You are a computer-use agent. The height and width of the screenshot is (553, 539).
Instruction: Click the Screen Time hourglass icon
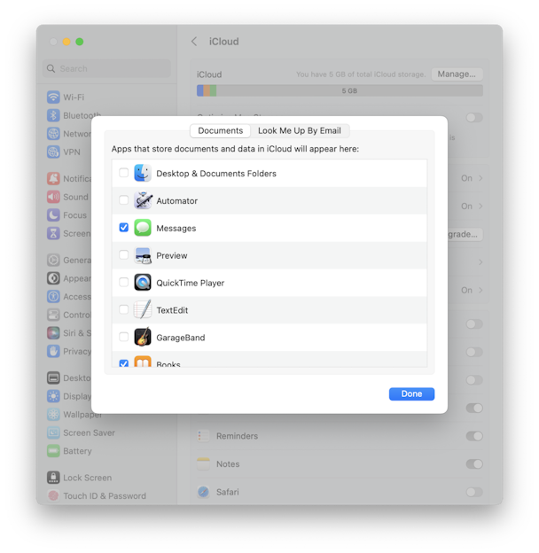click(x=53, y=233)
